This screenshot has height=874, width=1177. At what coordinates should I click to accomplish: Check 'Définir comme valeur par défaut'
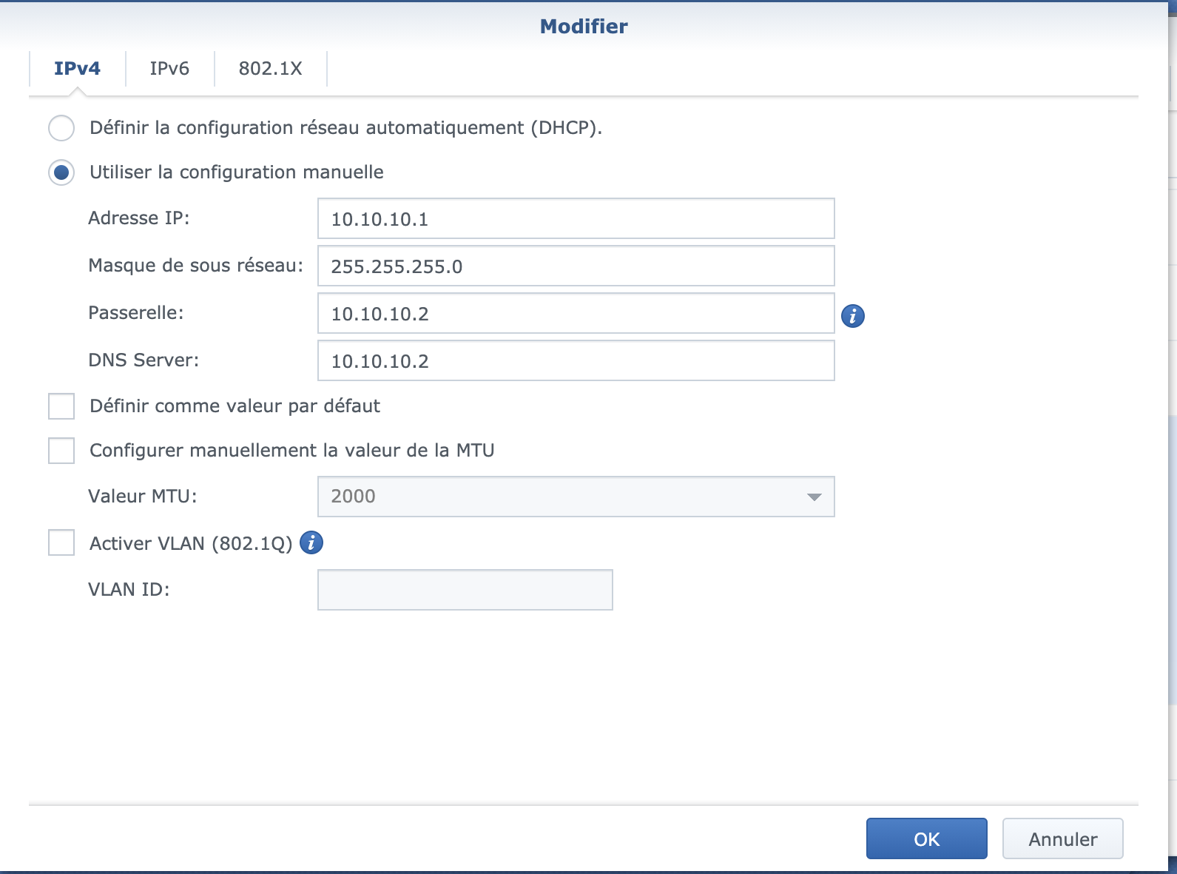pos(61,406)
